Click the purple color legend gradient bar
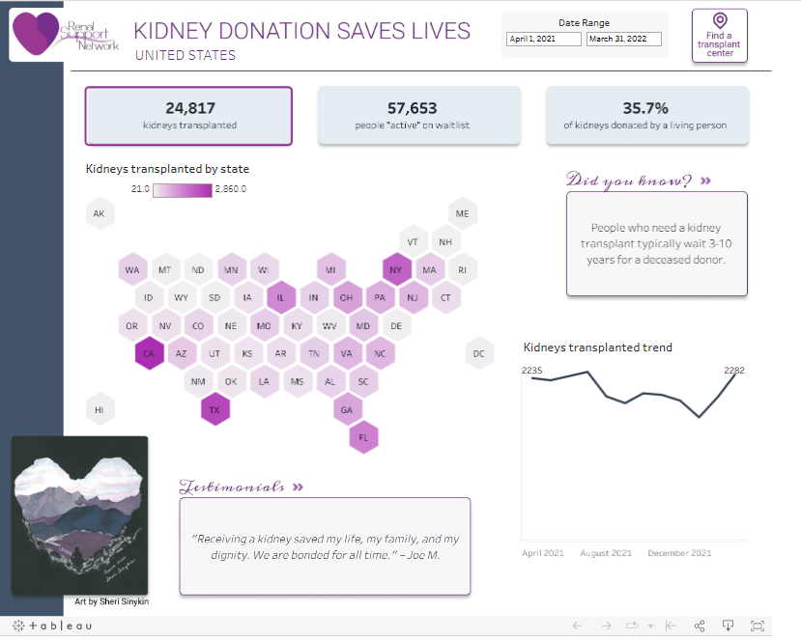The image size is (801, 640). tap(182, 189)
